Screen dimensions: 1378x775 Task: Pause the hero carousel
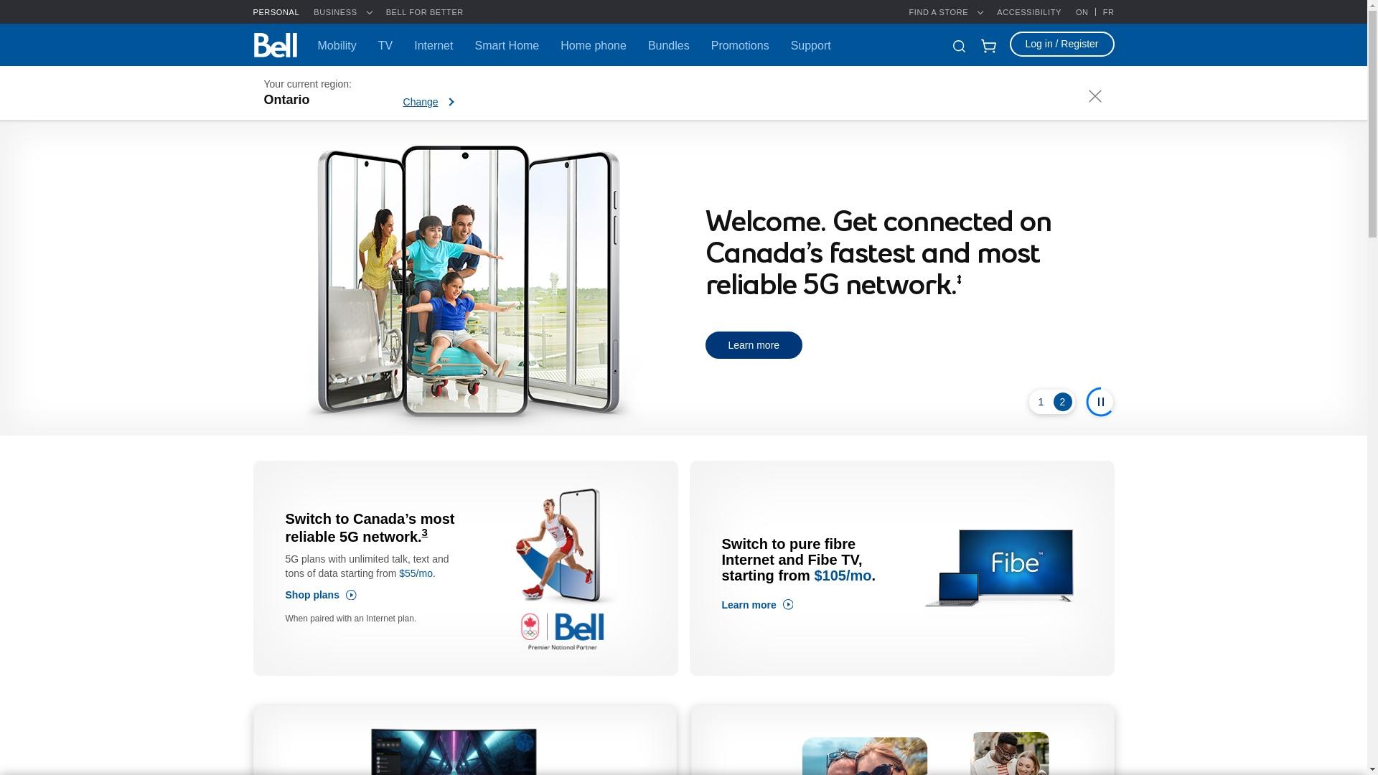point(1100,402)
